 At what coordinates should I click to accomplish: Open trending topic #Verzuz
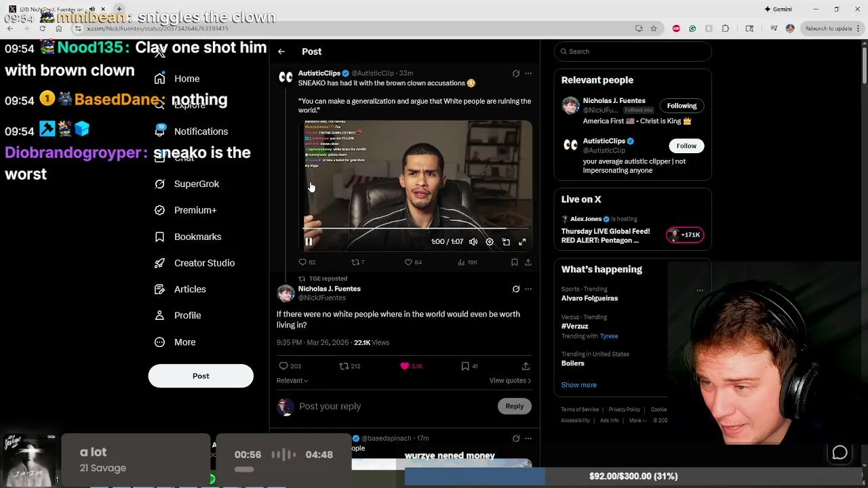pos(574,327)
